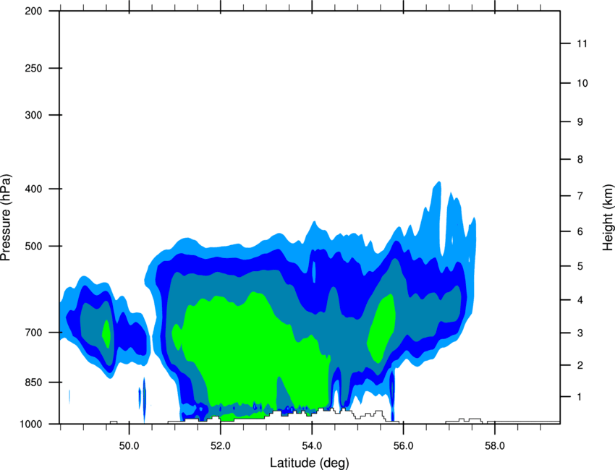Click the 'Latitude (deg)' axis title

(309, 463)
